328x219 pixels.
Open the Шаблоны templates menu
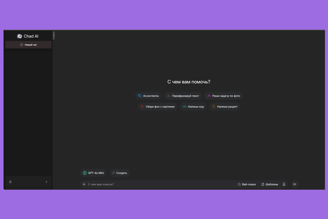click(270, 184)
